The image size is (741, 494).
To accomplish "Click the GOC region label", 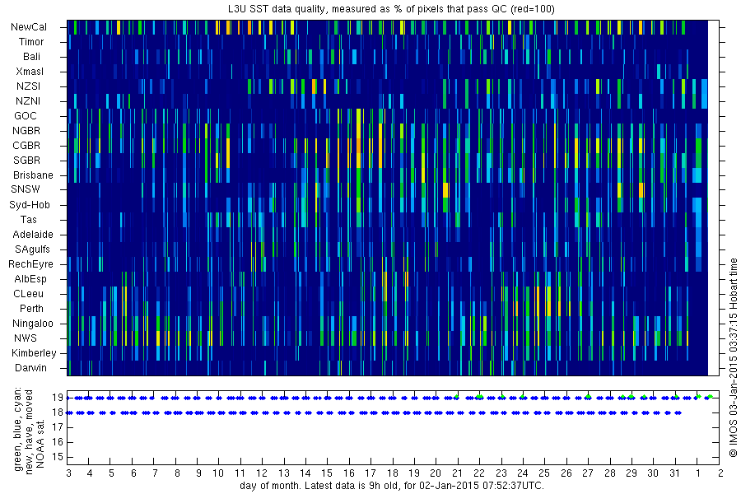I will point(26,116).
